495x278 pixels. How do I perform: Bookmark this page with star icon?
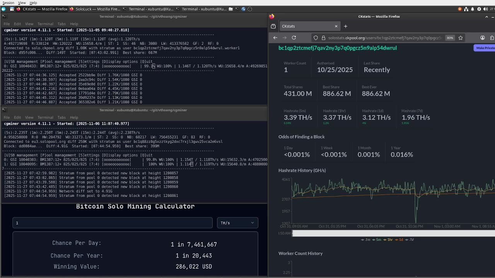pyautogui.click(x=461, y=38)
